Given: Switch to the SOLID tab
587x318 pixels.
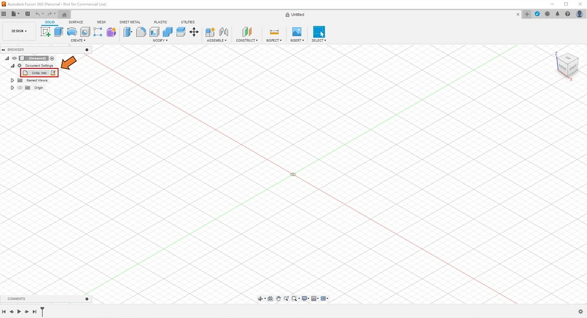Looking at the screenshot, I should click(50, 22).
